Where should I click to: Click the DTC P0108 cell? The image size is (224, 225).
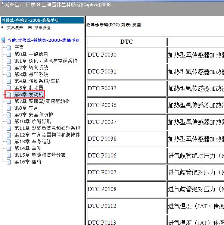127,189
